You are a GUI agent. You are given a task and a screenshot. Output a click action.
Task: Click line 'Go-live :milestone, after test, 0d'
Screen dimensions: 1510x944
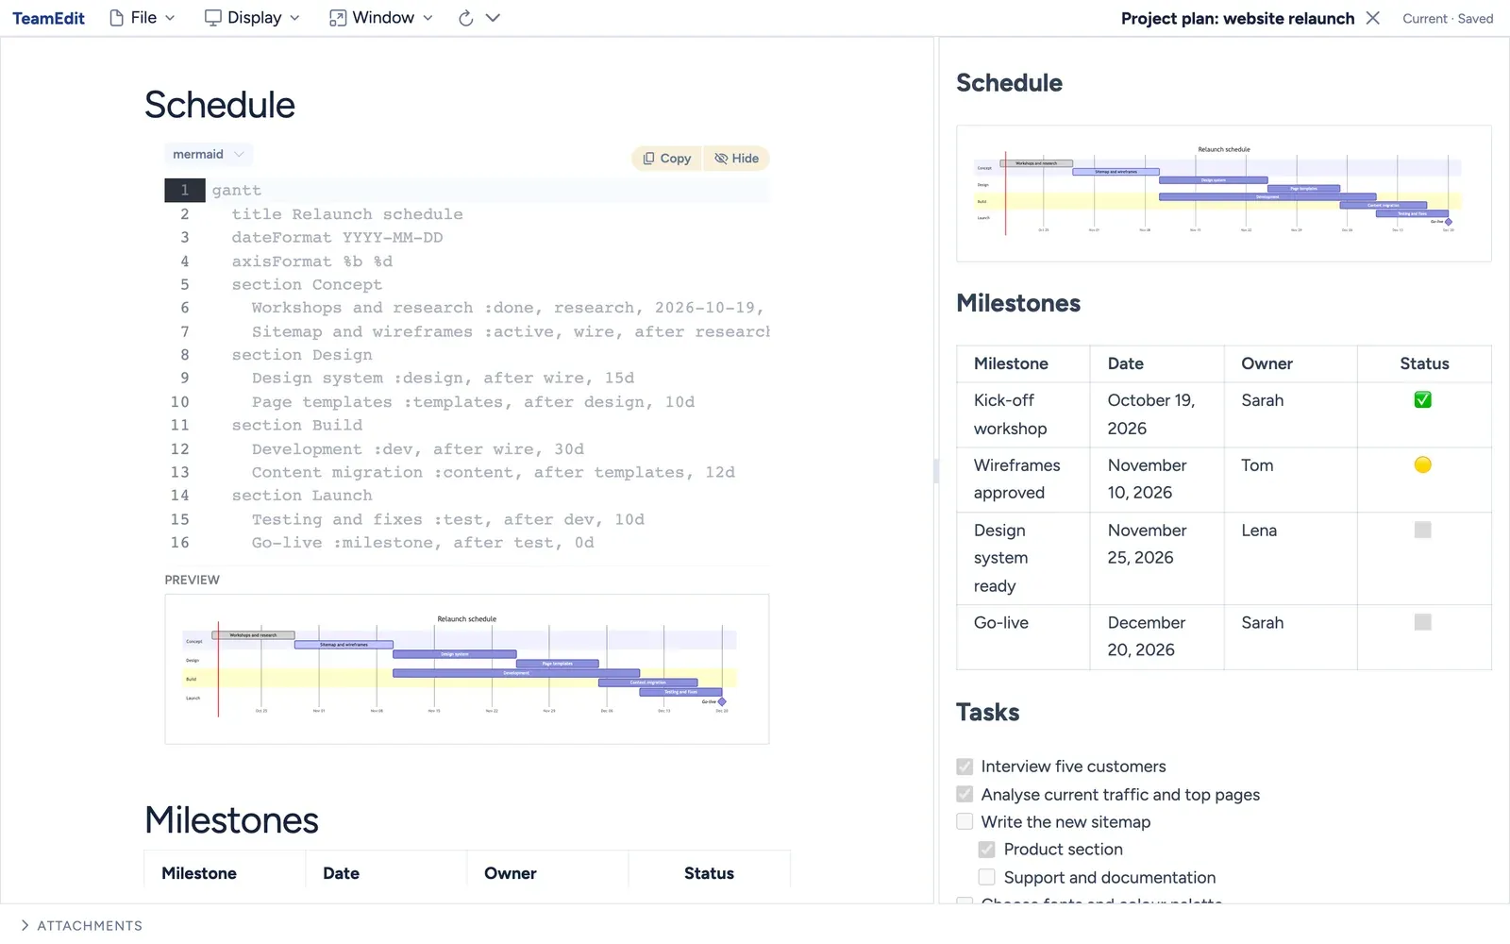point(423,543)
